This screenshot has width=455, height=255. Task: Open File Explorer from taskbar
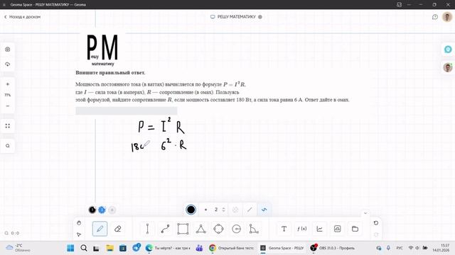pos(109,248)
